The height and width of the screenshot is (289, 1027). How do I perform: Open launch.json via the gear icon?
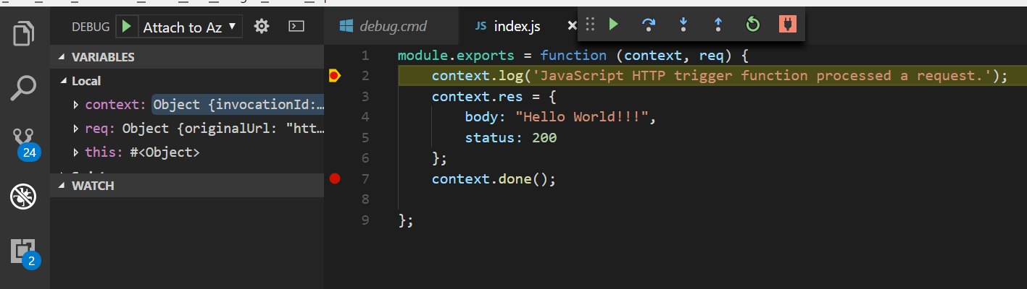262,27
